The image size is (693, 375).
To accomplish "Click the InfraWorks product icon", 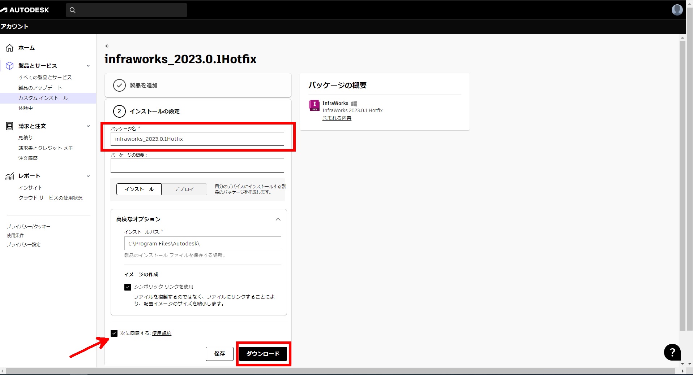I will click(x=314, y=105).
